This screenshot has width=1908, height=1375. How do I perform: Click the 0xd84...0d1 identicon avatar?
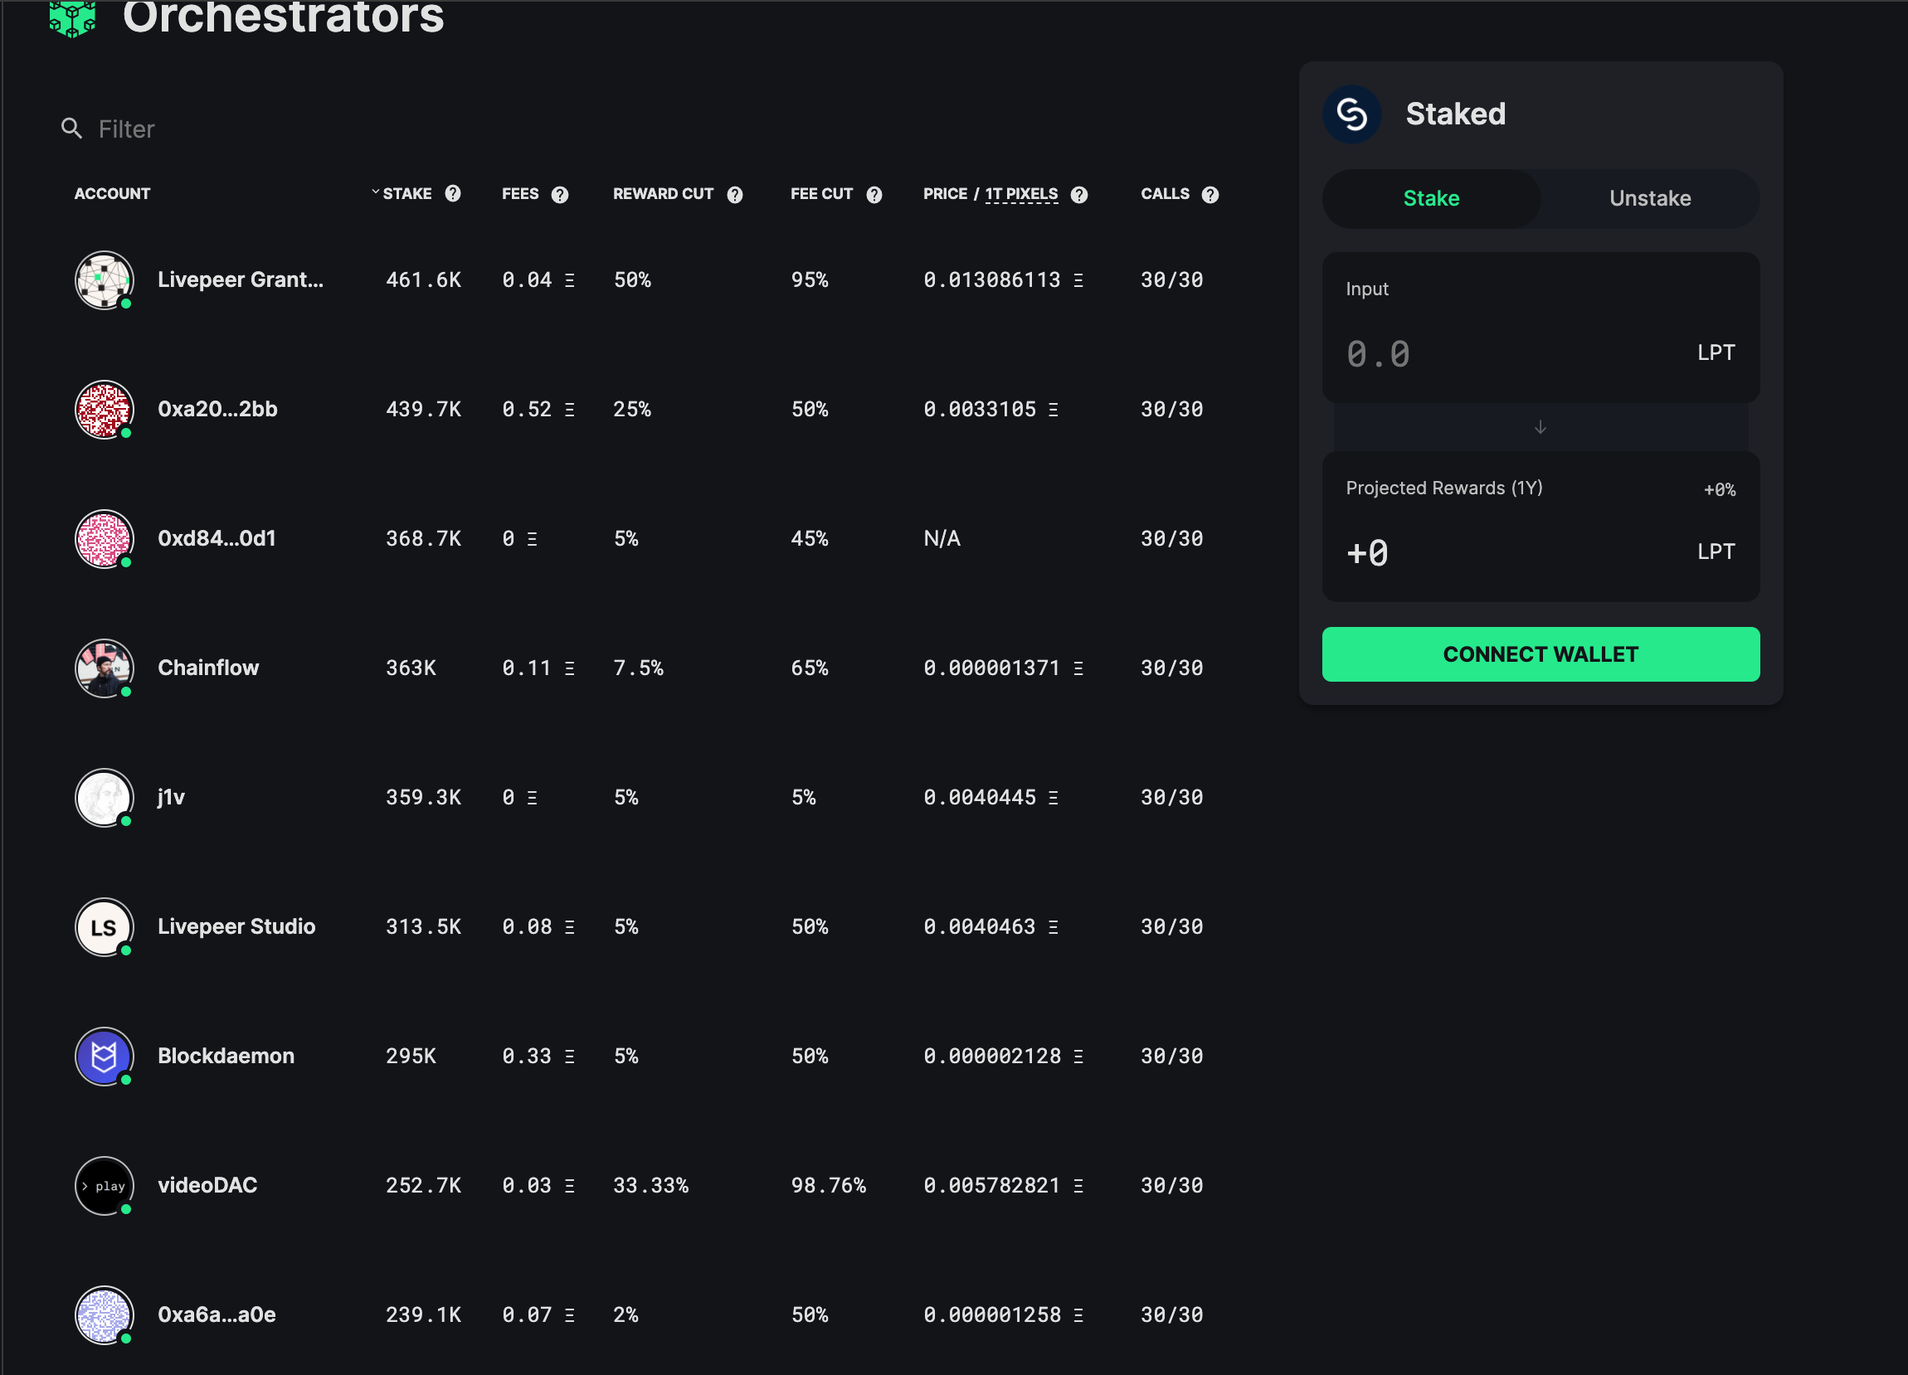click(x=105, y=539)
